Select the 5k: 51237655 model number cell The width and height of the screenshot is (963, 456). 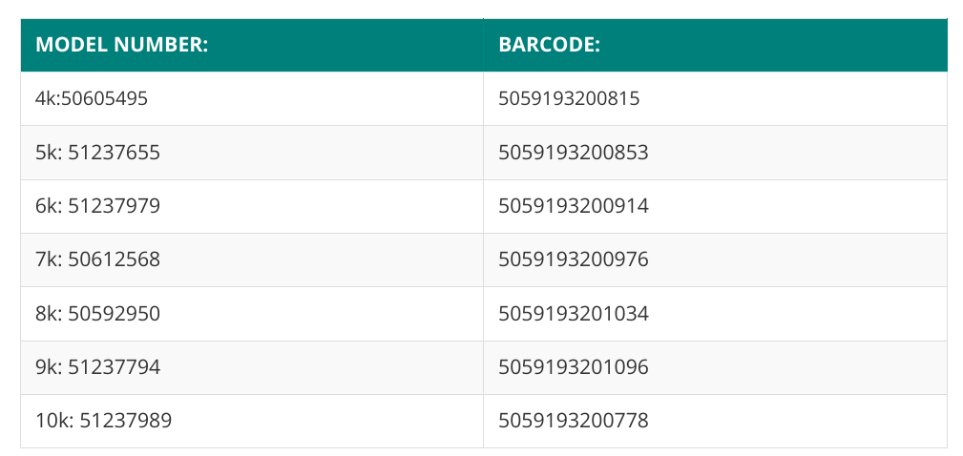[x=252, y=153]
